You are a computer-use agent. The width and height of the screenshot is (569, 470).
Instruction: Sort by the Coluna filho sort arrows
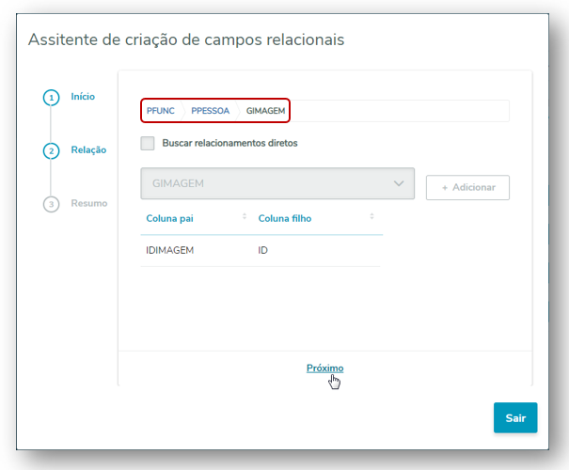371,217
